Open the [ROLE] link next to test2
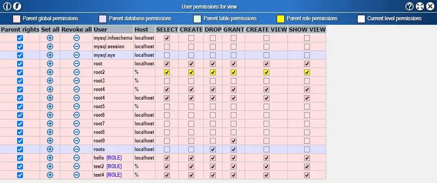This screenshot has height=183, width=437. pos(114,166)
